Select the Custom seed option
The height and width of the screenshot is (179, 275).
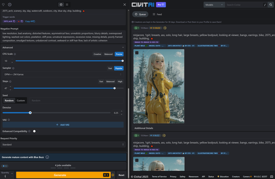coord(21,100)
